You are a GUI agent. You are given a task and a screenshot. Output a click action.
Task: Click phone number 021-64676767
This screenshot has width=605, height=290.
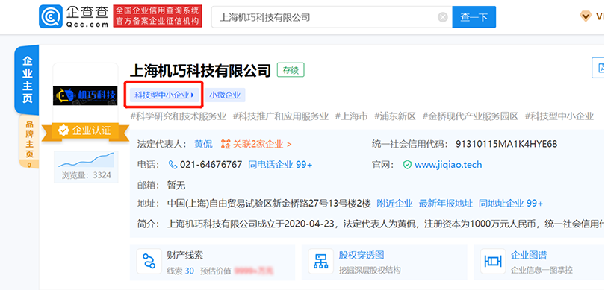[x=211, y=165]
